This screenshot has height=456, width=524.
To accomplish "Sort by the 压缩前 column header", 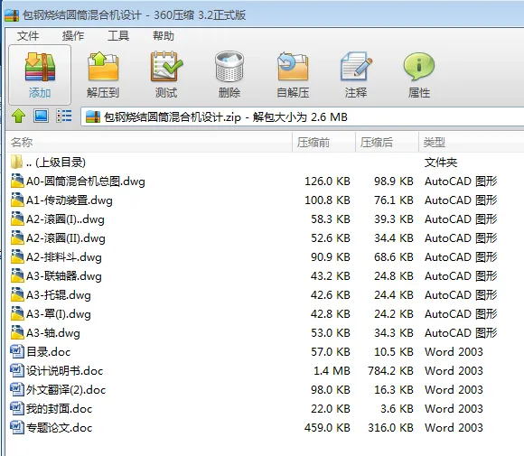I will [323, 143].
